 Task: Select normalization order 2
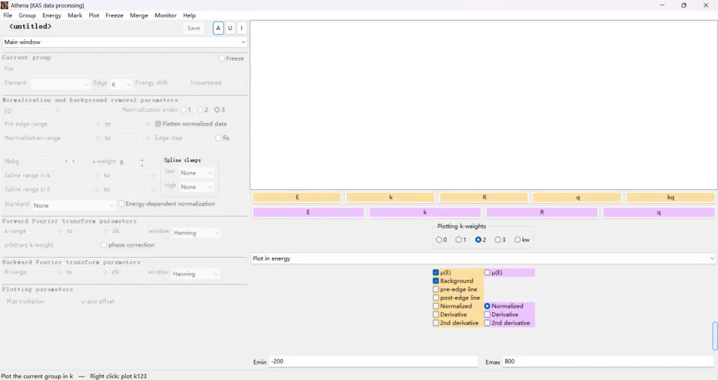click(200, 110)
